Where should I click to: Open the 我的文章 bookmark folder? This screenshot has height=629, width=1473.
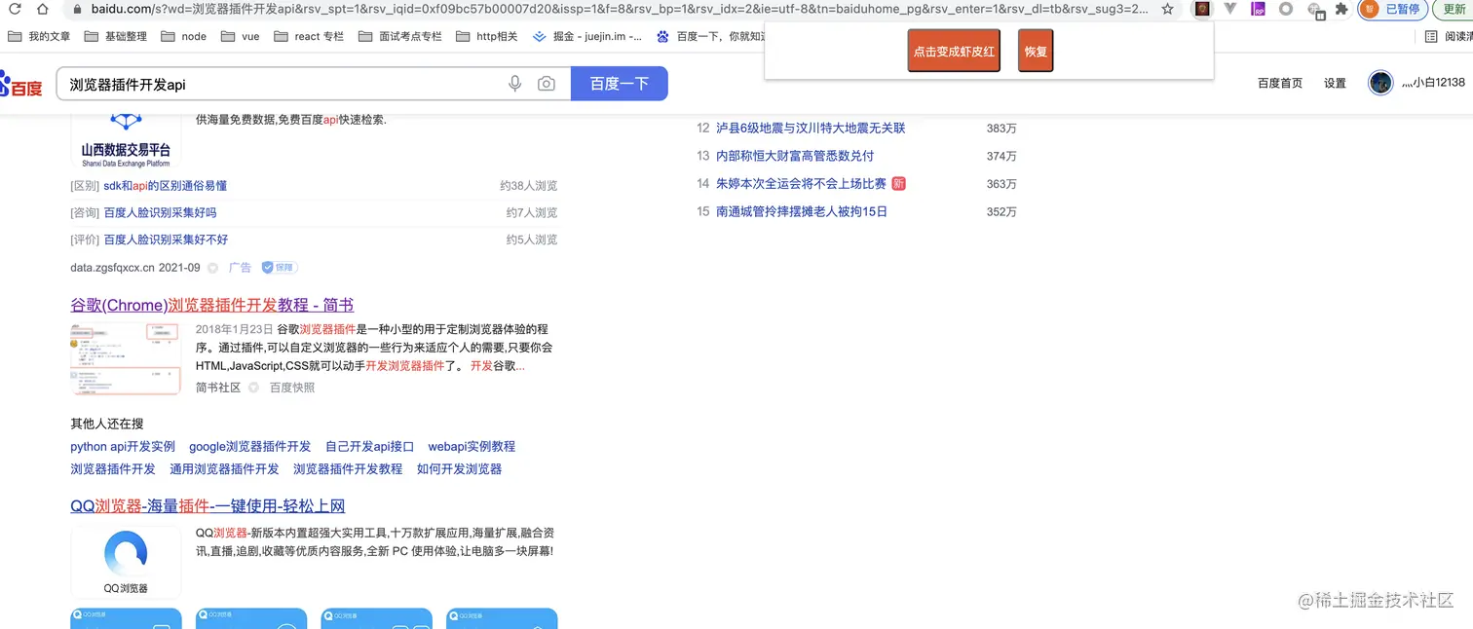coord(39,36)
